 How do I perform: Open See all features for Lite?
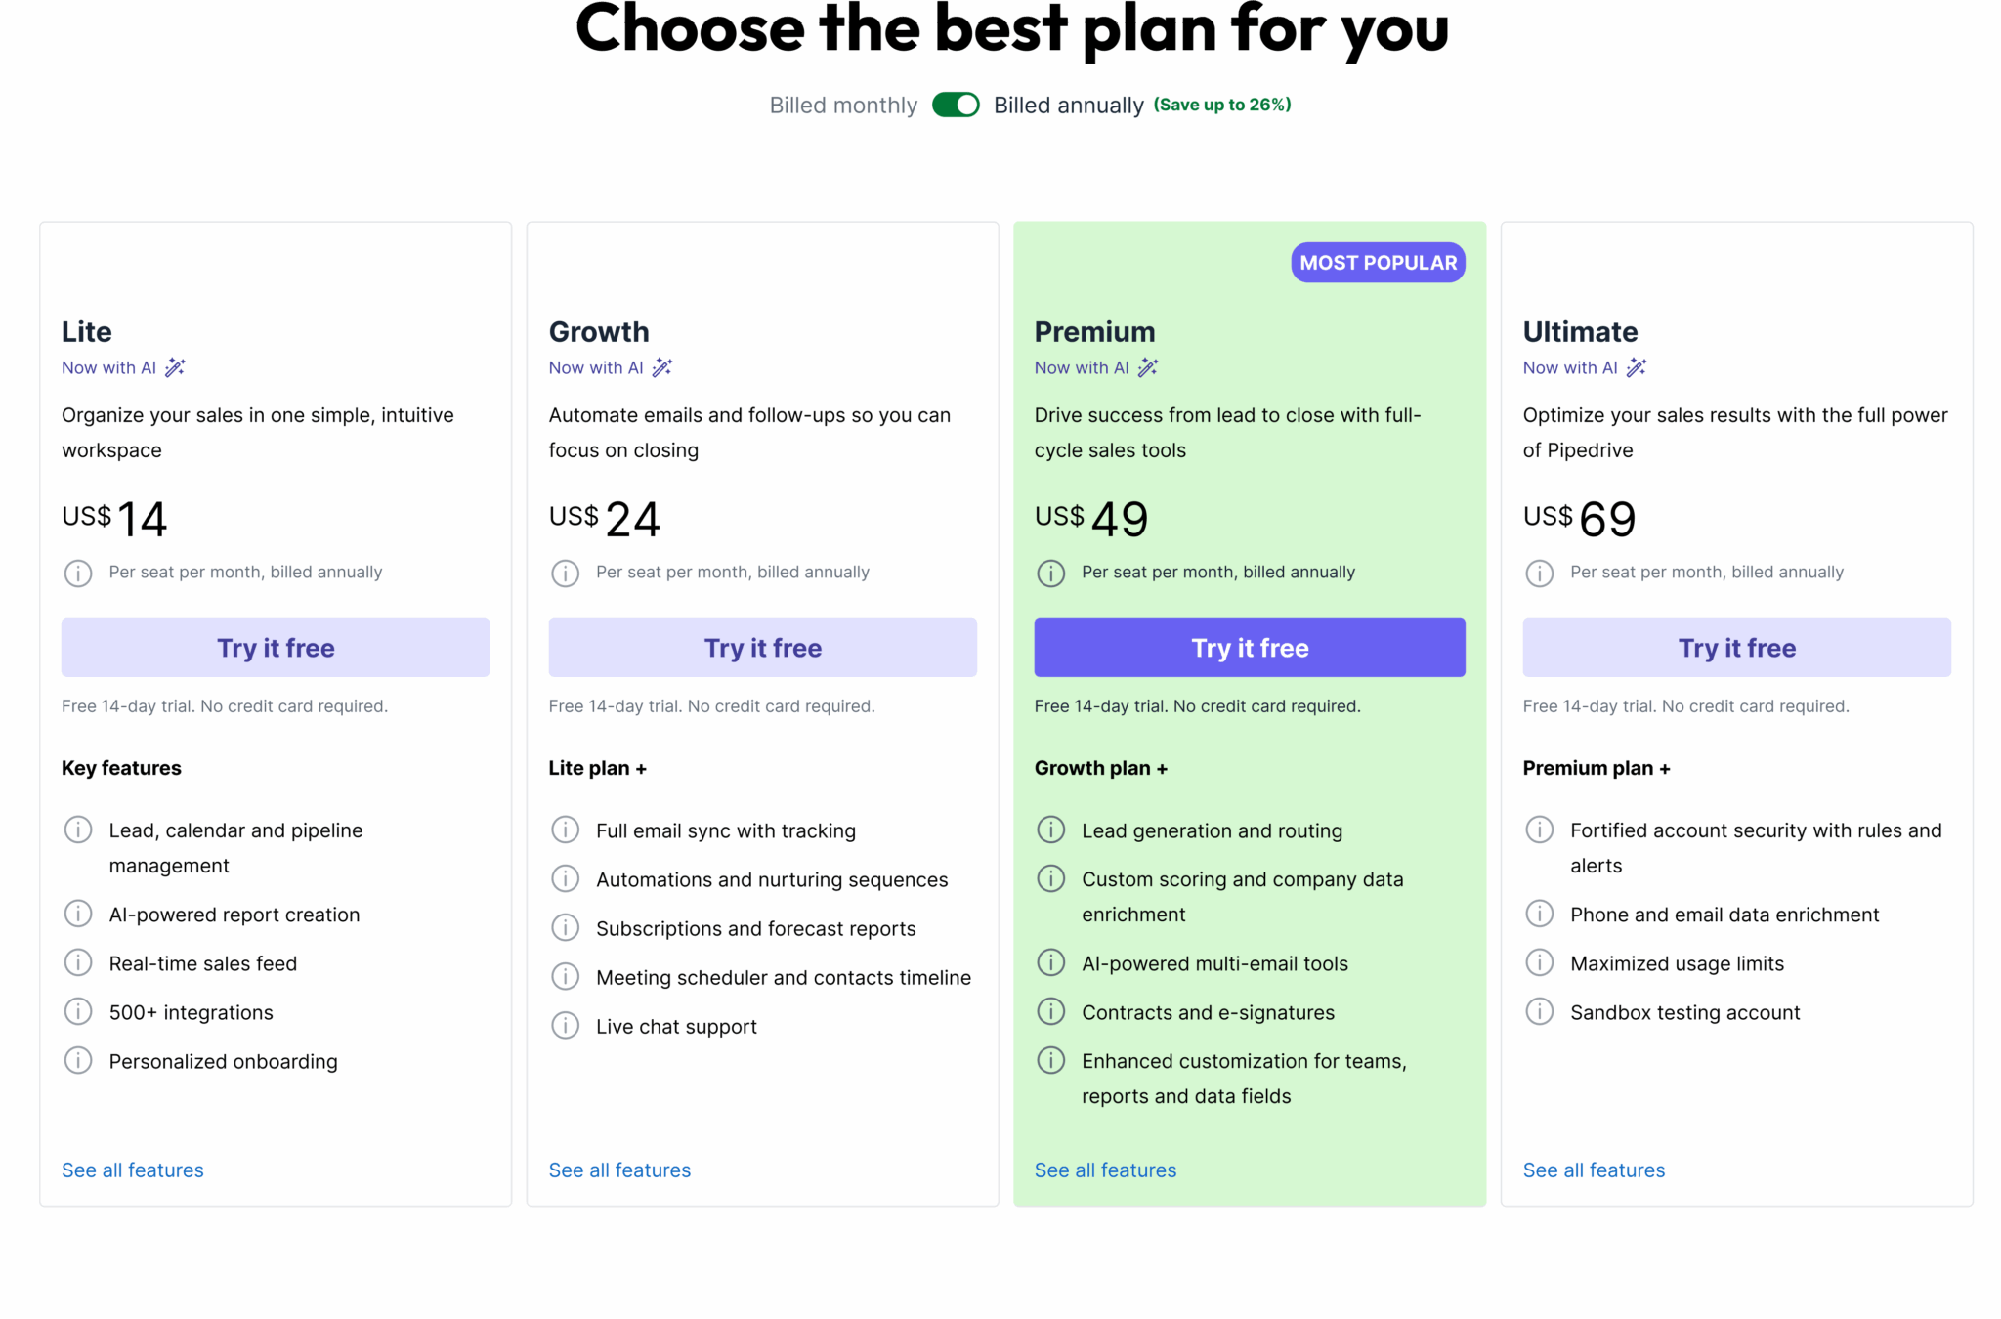pos(133,1170)
